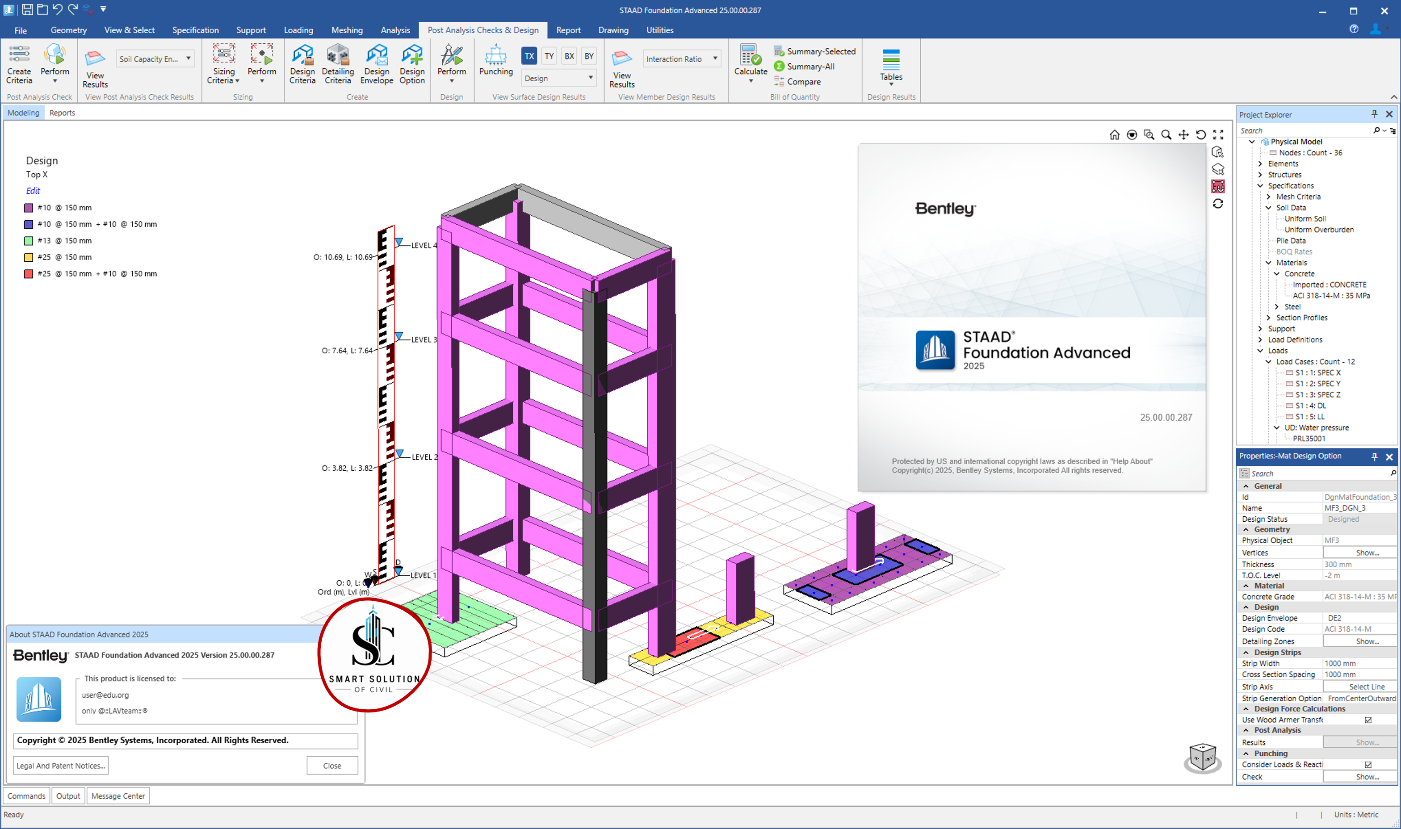Open the Interaction Ratio dropdown
1401x829 pixels.
(681, 59)
